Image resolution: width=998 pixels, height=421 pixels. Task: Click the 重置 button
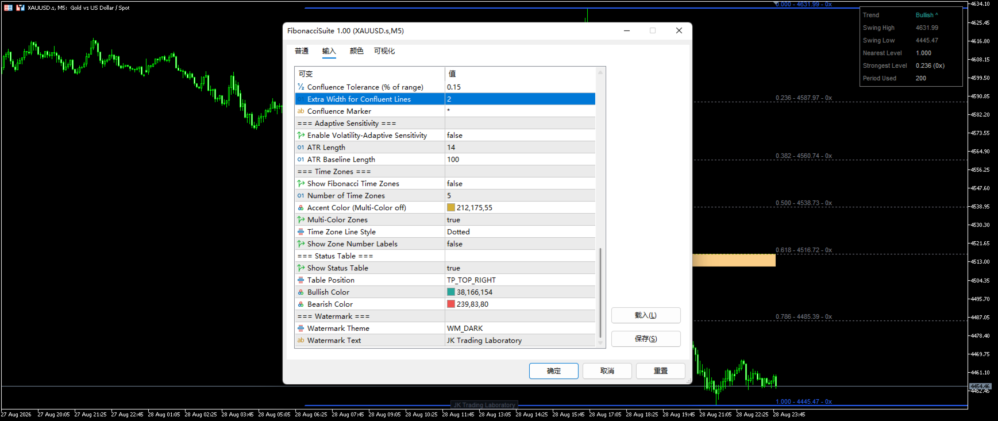click(x=661, y=371)
